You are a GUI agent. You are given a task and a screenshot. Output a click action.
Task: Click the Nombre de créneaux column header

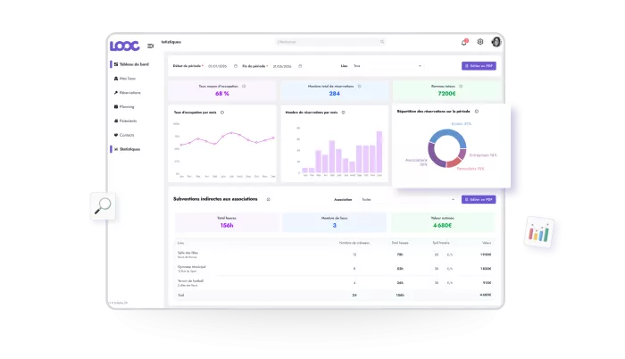(x=354, y=243)
